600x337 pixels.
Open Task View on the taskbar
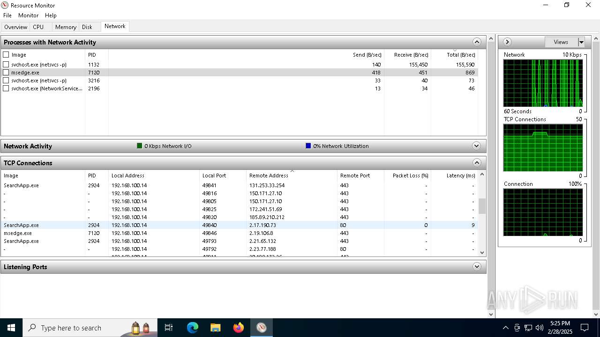coord(169,328)
